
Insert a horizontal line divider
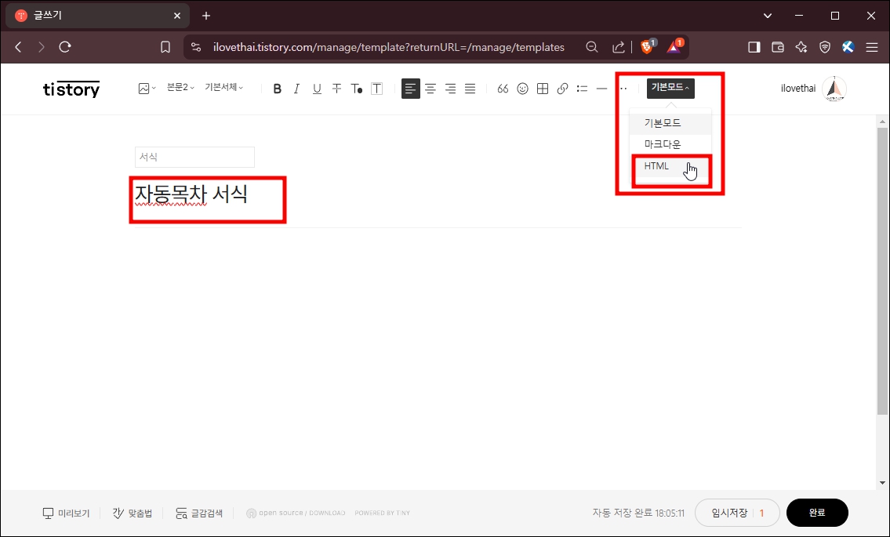point(601,89)
